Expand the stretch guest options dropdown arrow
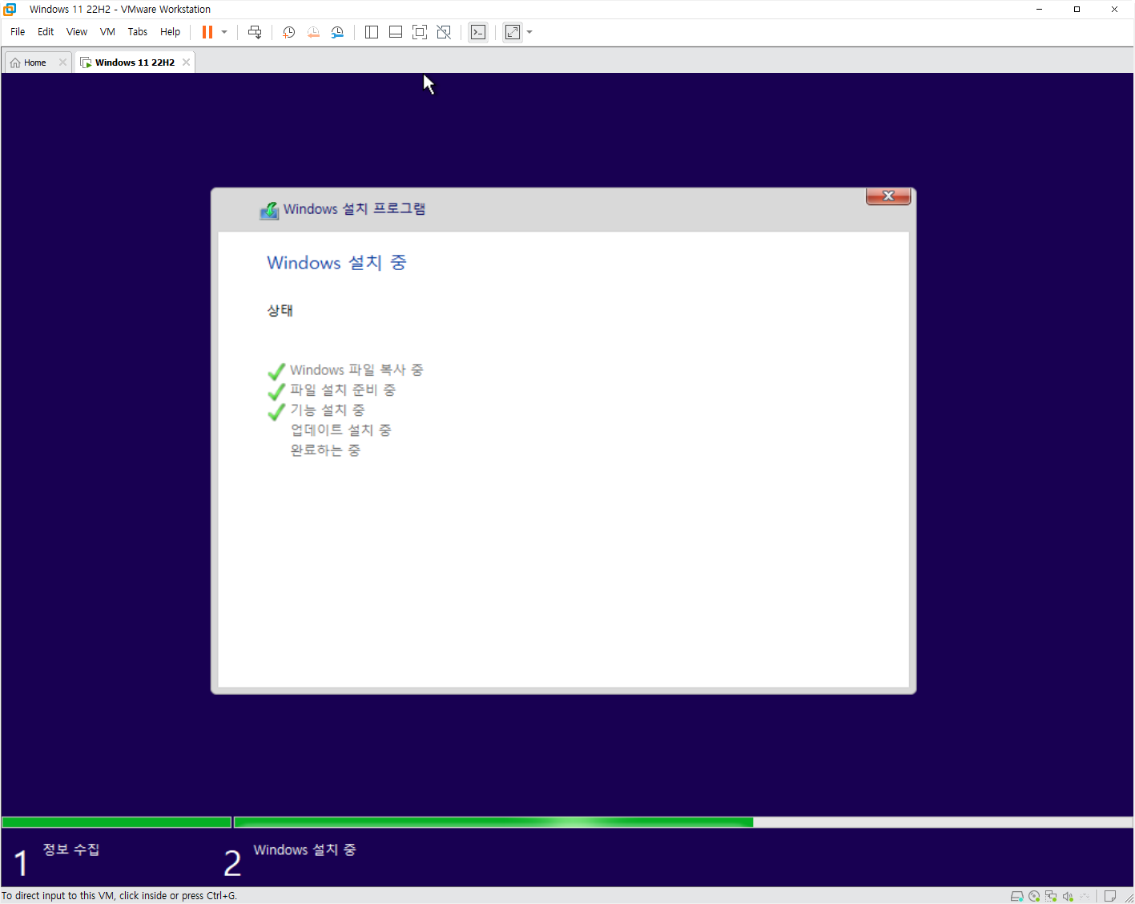The height and width of the screenshot is (904, 1135). pyautogui.click(x=529, y=32)
